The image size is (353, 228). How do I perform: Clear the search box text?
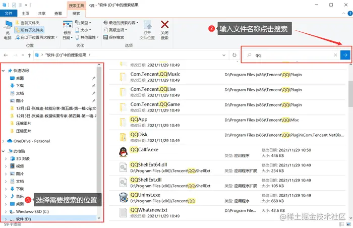click(x=335, y=55)
